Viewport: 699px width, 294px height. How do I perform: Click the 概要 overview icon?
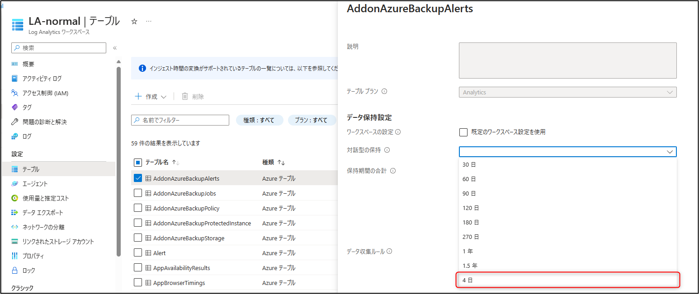[15, 64]
